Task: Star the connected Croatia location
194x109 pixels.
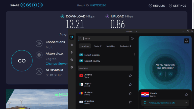Action: pos(186,95)
